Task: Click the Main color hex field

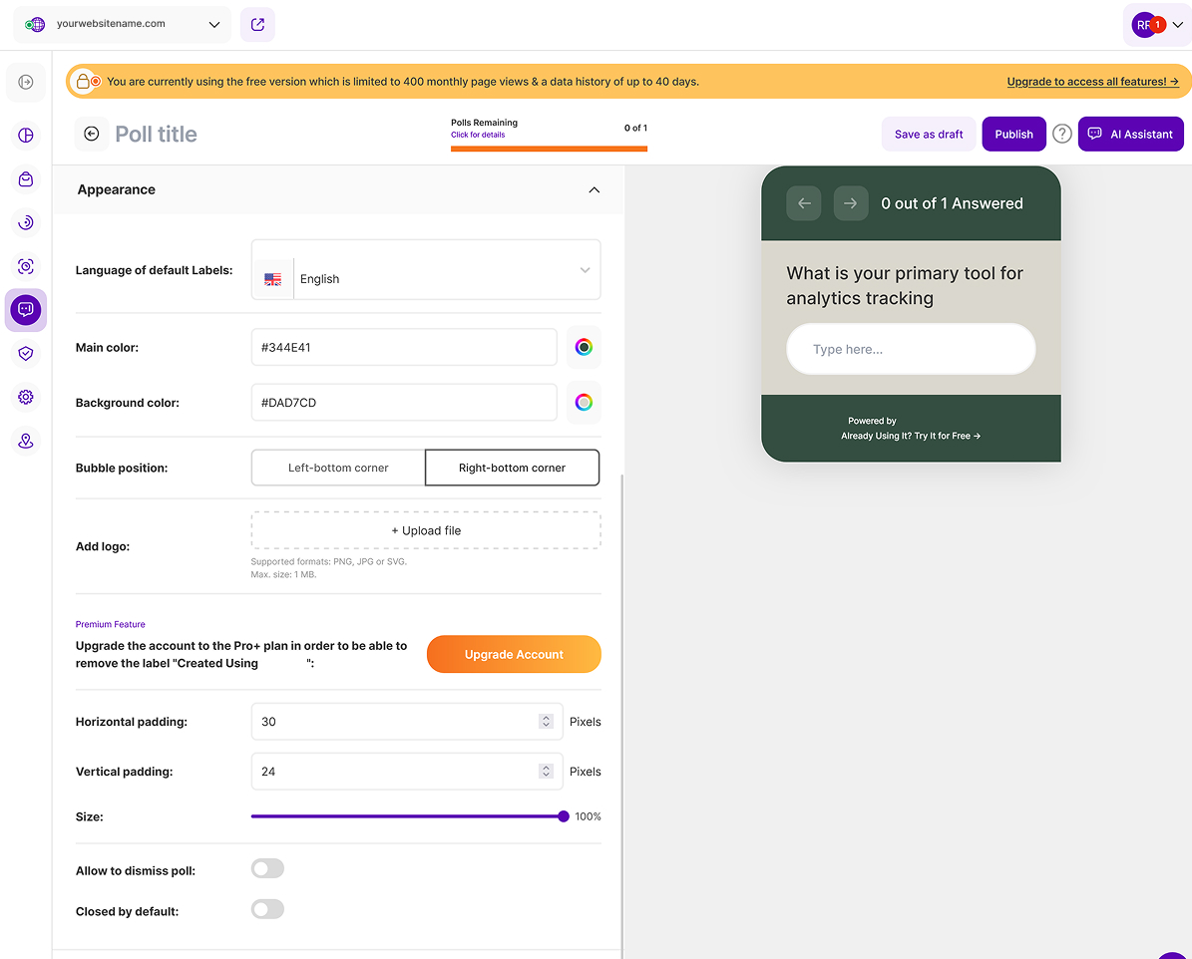Action: [x=404, y=347]
